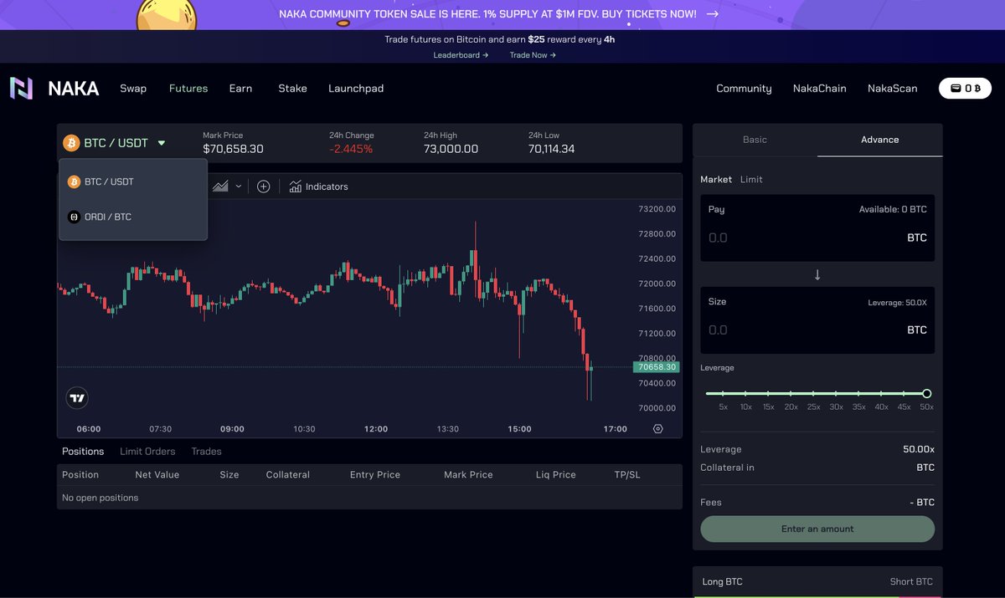This screenshot has width=1005, height=598.
Task: Click the token sale announcement banner text
Action: [x=487, y=14]
